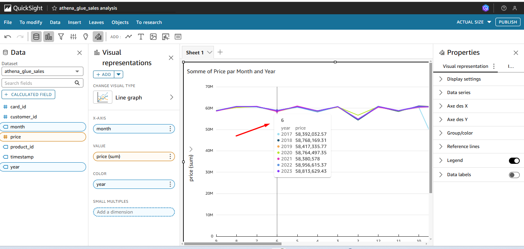
Task: Click the Search fields input box
Action: click(x=39, y=83)
